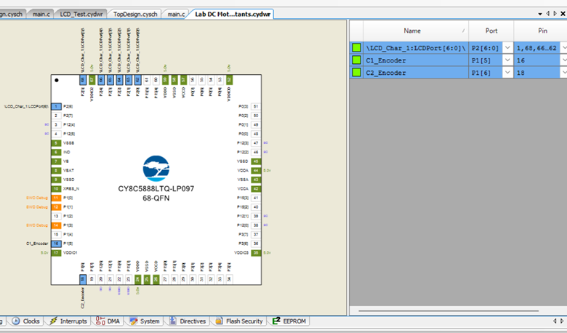Image resolution: width=567 pixels, height=333 pixels.
Task: Select bottom chip pin 18 assigned to C2_Encoder
Action: click(83, 279)
